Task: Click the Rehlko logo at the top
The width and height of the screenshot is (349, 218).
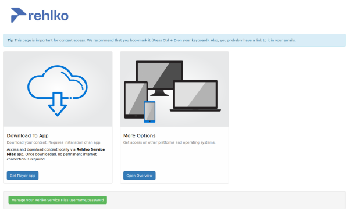Action: tap(40, 15)
